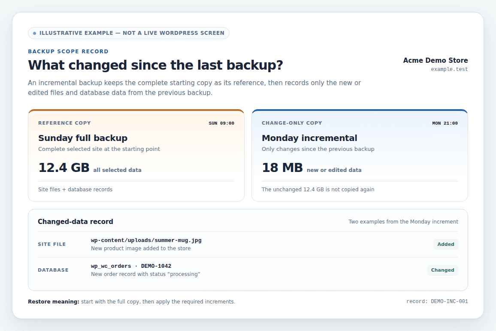The height and width of the screenshot is (331, 496).
Task: Click the 'MON 21:00' timestamp
Action: pos(445,123)
